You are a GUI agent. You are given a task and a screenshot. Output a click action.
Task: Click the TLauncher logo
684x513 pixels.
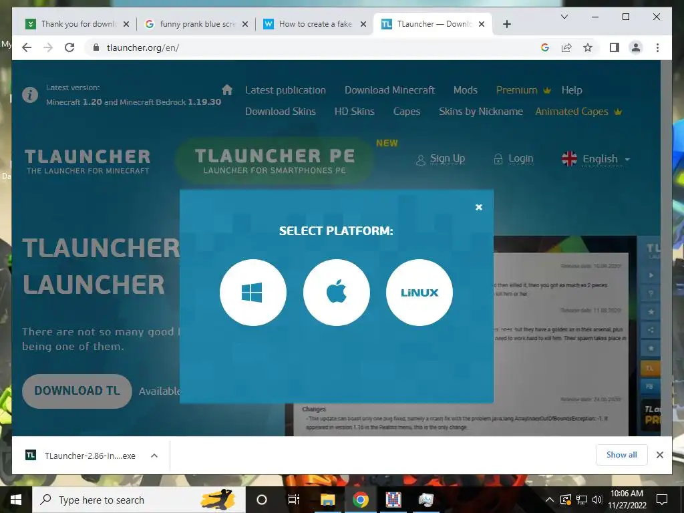tap(88, 161)
